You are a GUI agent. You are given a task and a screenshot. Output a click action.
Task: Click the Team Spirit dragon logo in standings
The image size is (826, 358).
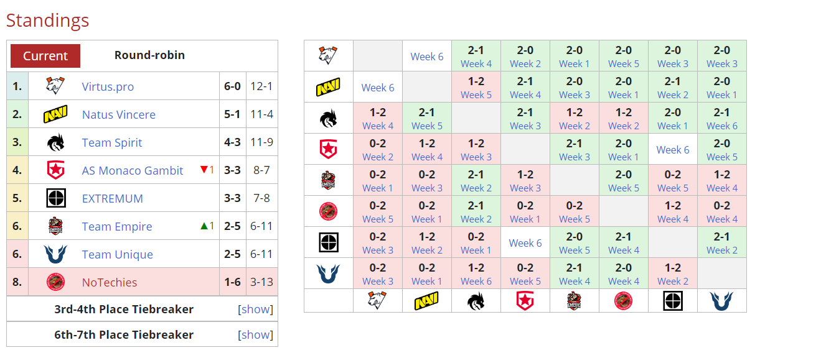coord(56,143)
